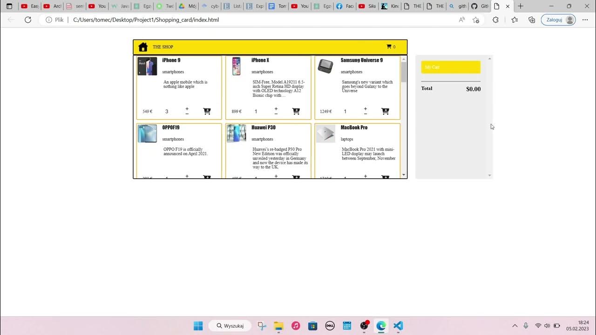This screenshot has width=596, height=335.
Task: Open Collections icon in toolbar
Action: [532, 20]
